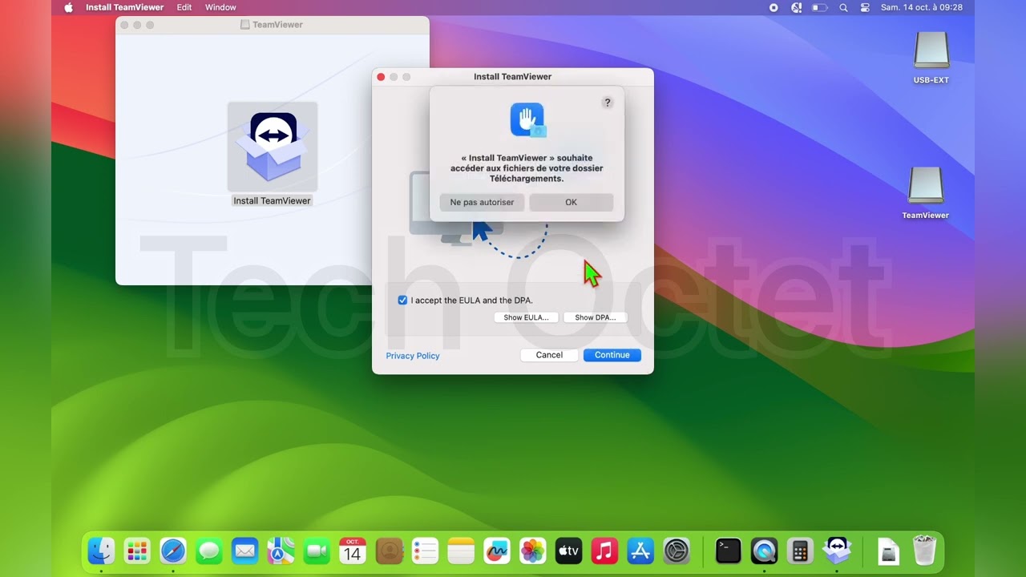Click the screen recording stop icon in the menu bar
Image resolution: width=1026 pixels, height=577 pixels.
click(774, 7)
